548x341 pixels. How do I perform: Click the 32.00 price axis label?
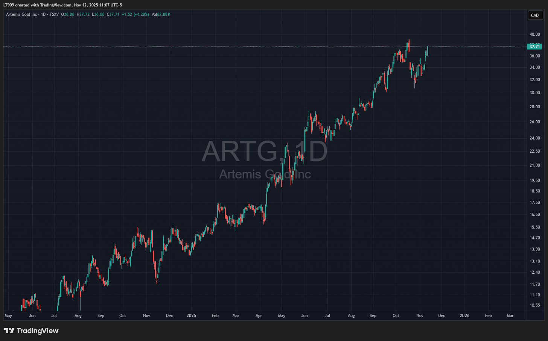point(534,80)
